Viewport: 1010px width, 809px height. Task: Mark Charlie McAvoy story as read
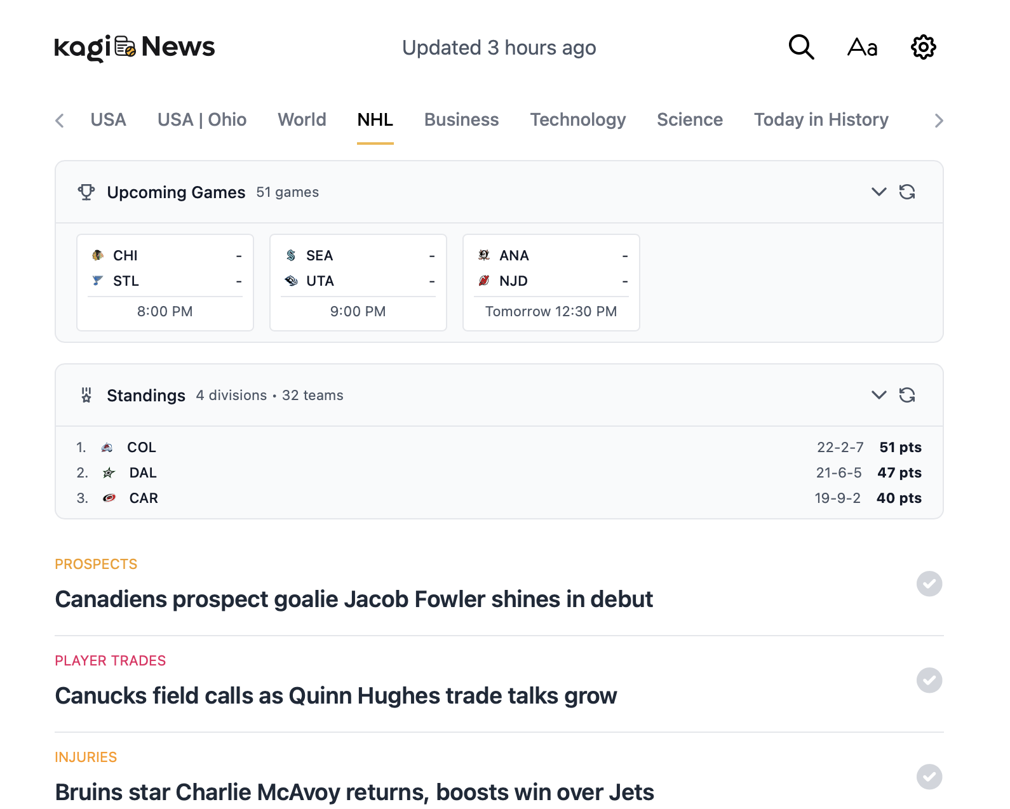tap(929, 777)
